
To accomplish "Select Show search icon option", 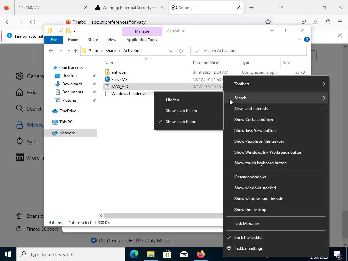I will click(189, 111).
